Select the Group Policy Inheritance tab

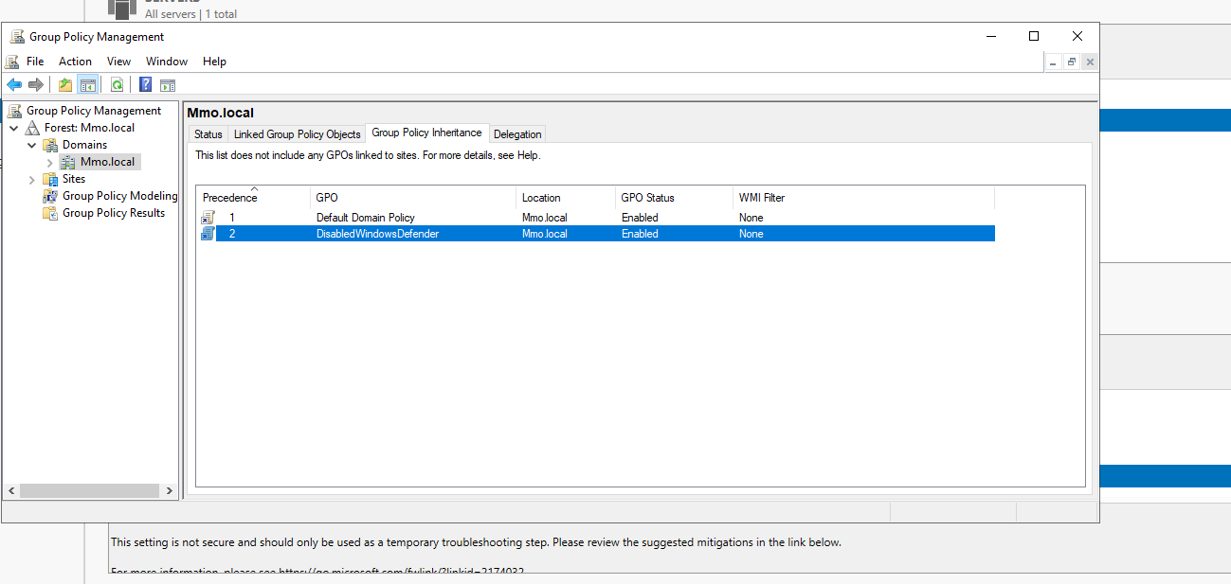point(427,133)
